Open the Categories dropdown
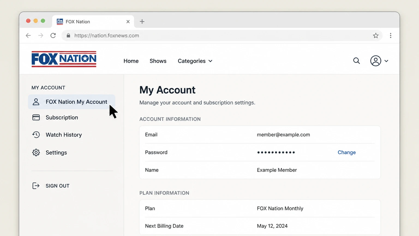419x236 pixels. 195,61
